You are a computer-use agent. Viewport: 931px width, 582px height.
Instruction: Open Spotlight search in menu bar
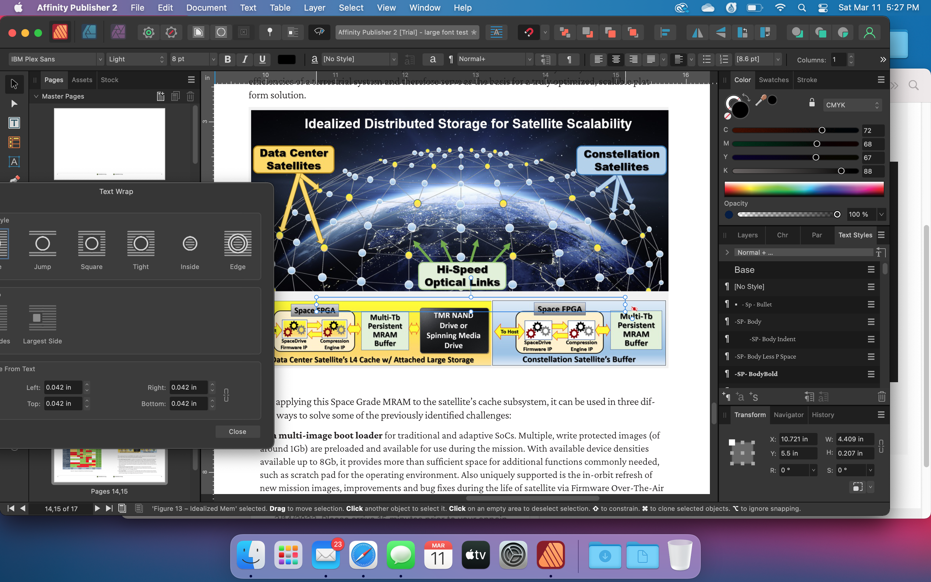(802, 8)
